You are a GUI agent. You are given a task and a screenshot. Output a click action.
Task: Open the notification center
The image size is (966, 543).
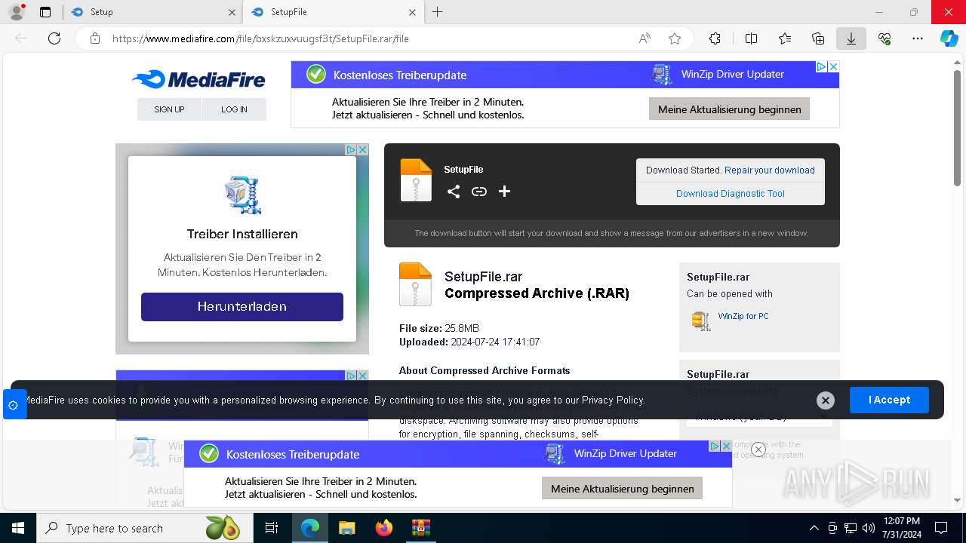pyautogui.click(x=941, y=528)
